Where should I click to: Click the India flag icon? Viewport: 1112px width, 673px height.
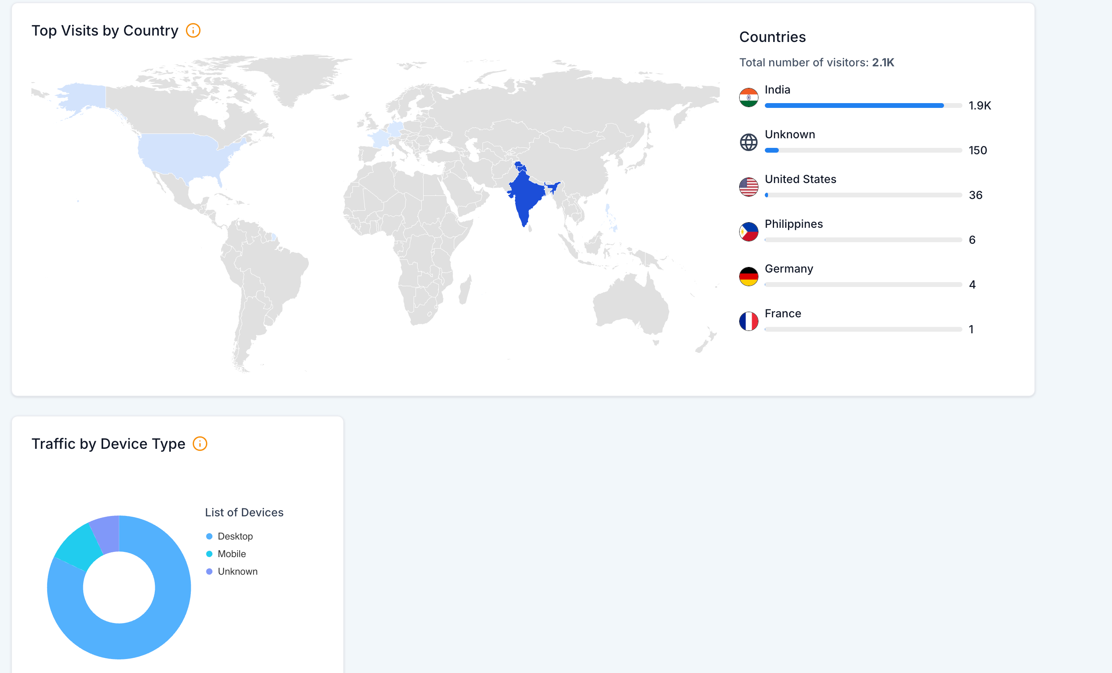(x=748, y=98)
